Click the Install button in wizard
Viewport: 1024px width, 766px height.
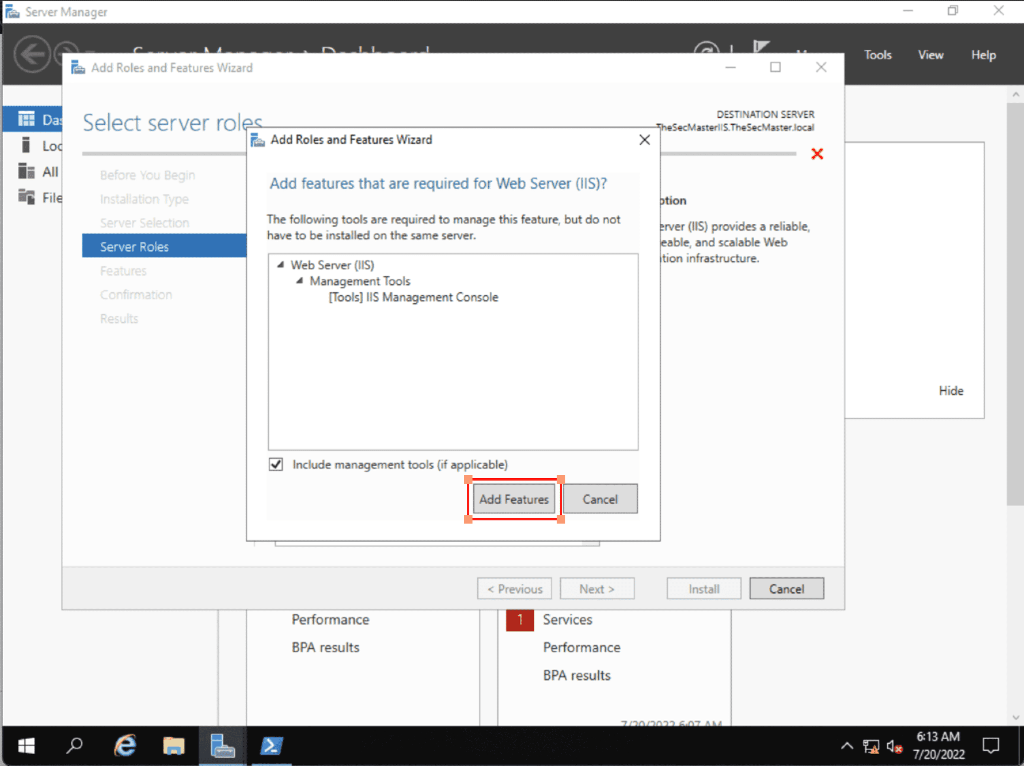click(704, 589)
